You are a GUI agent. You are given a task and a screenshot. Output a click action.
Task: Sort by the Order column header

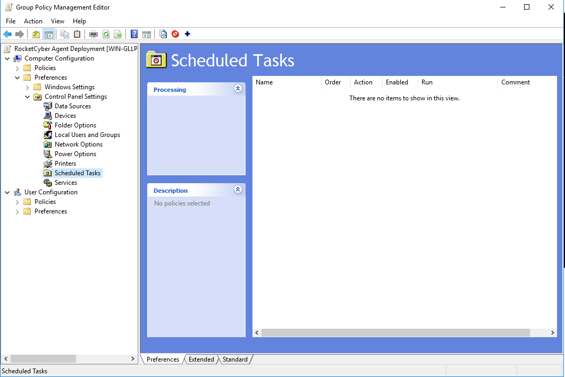point(336,82)
